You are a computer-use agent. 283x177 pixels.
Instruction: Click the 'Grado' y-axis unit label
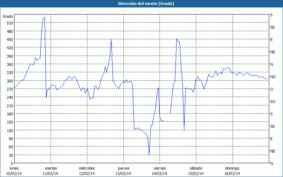coord(8,16)
